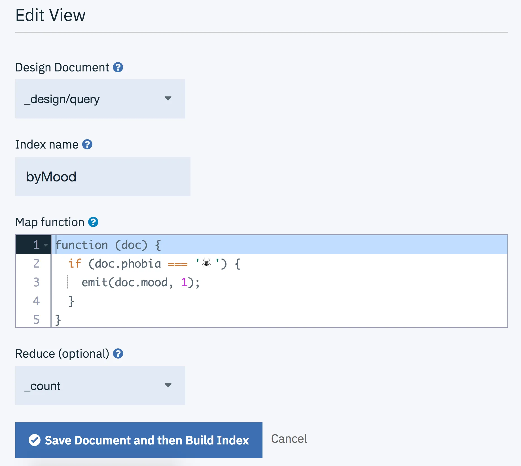The width and height of the screenshot is (521, 466).
Task: Open help for Index name
Action: 87,145
